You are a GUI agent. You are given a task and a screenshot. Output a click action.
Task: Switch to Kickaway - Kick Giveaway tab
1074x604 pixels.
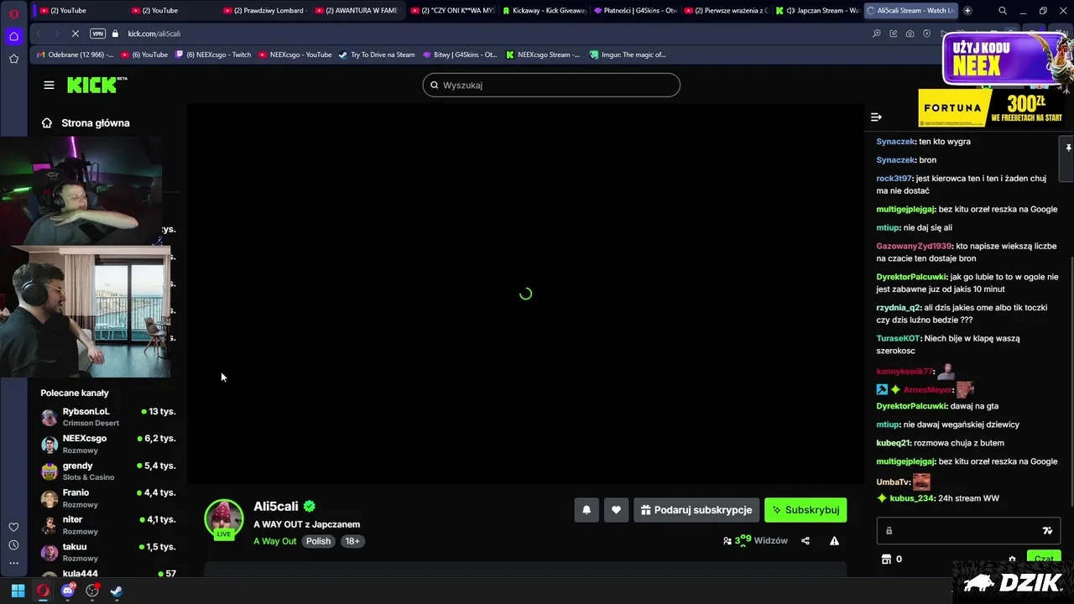point(543,11)
